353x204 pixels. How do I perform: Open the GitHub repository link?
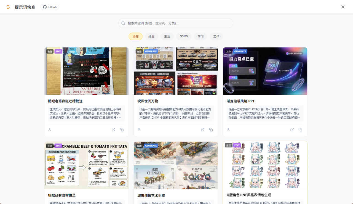pyautogui.click(x=50, y=7)
